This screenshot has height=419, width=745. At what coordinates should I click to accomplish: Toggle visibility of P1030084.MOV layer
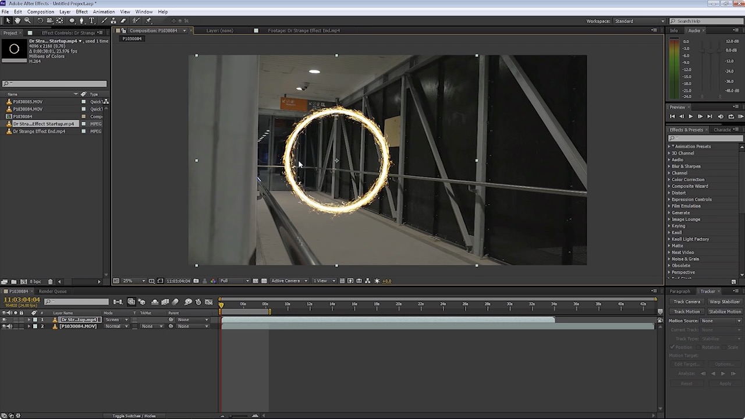(x=5, y=326)
